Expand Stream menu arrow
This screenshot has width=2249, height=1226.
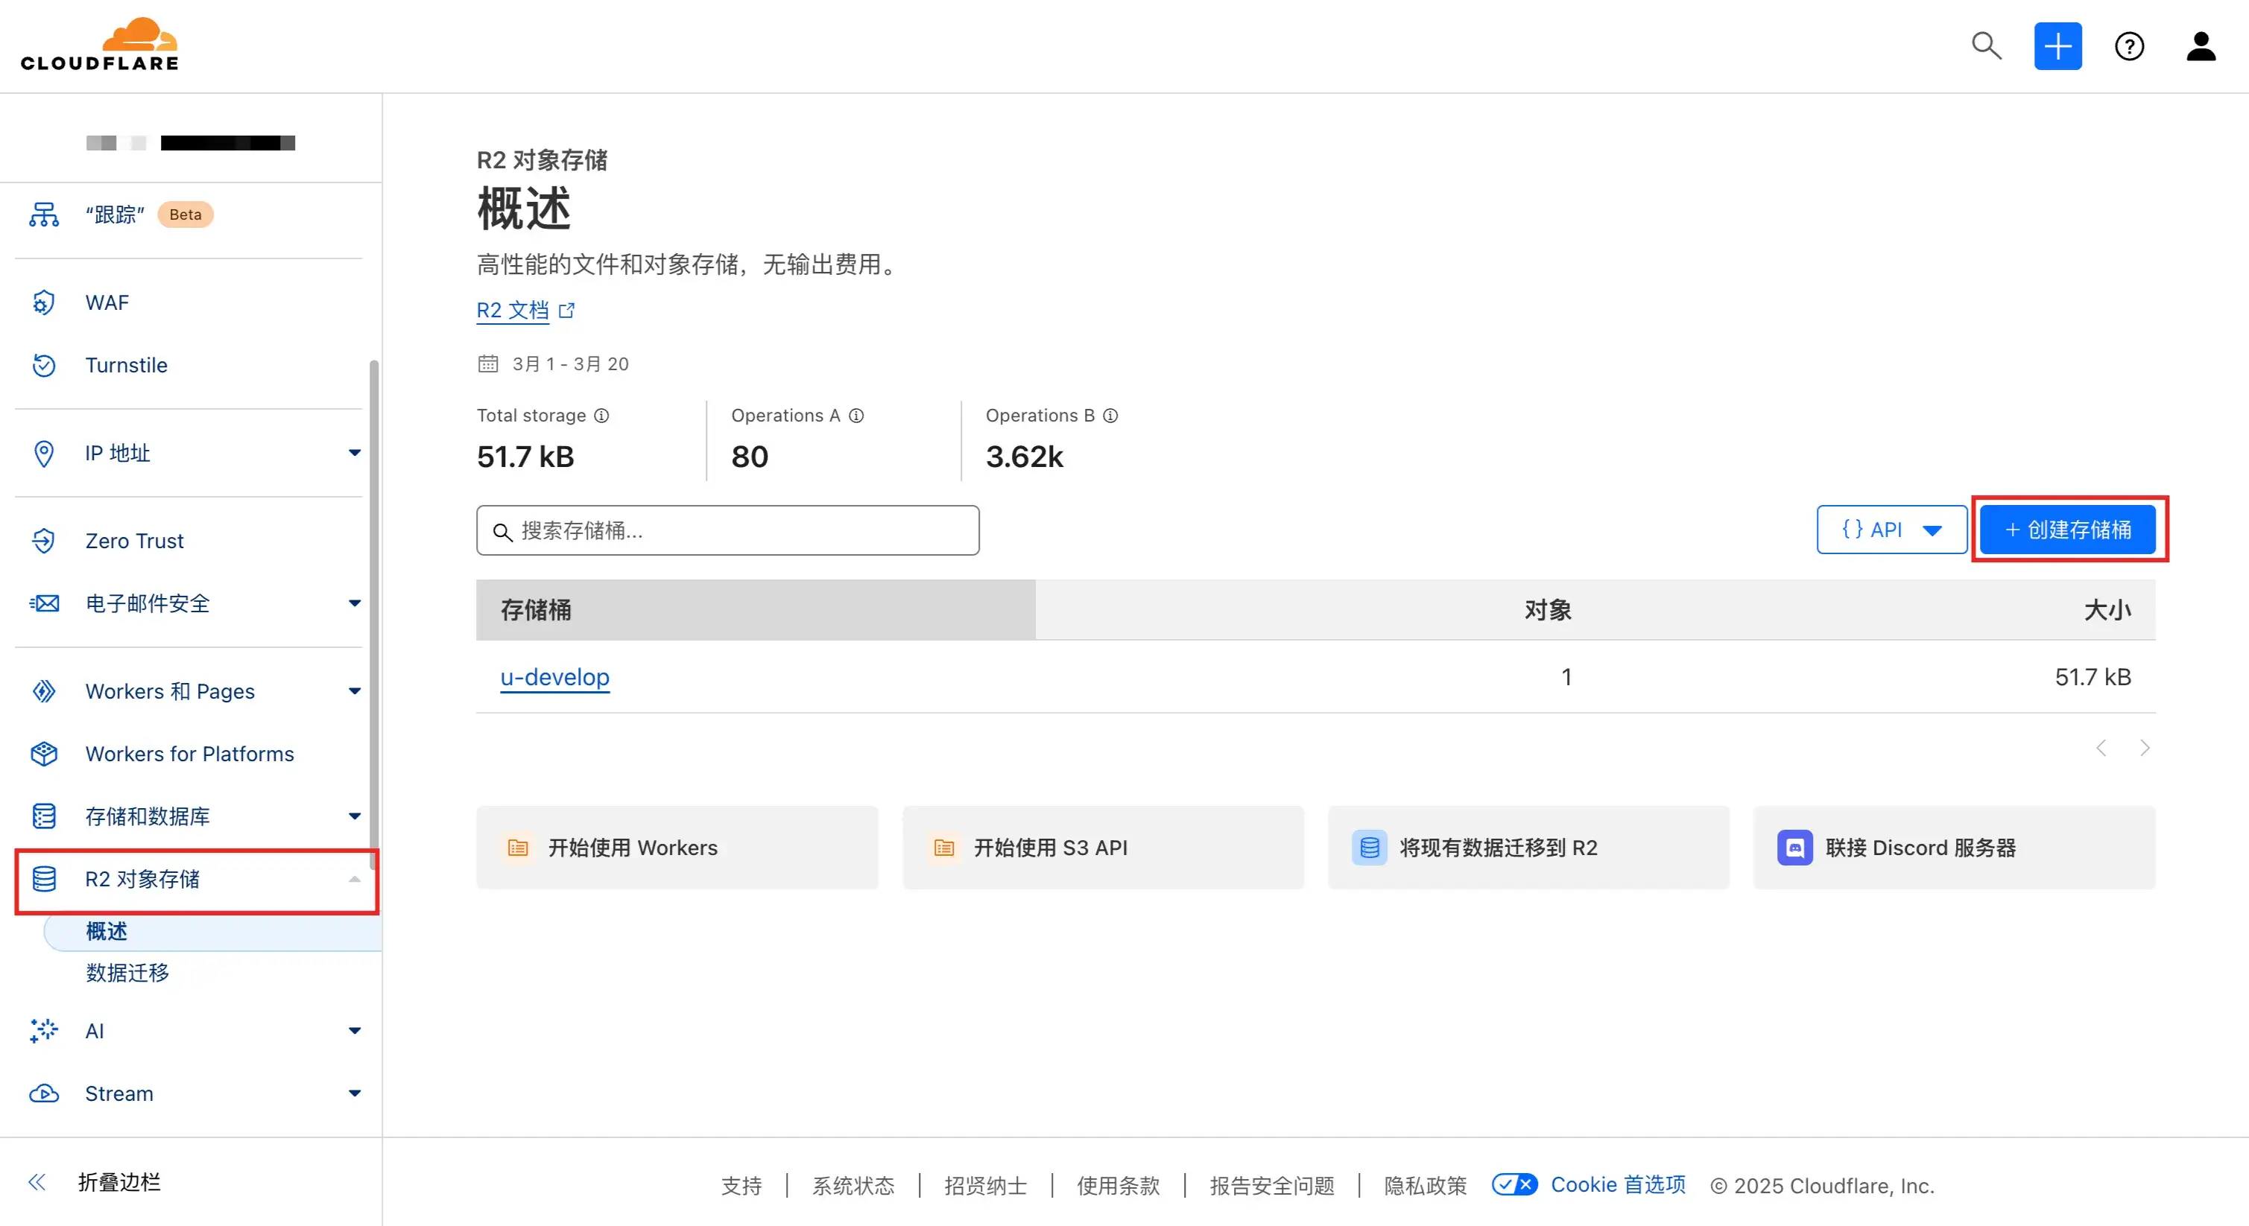pos(355,1093)
